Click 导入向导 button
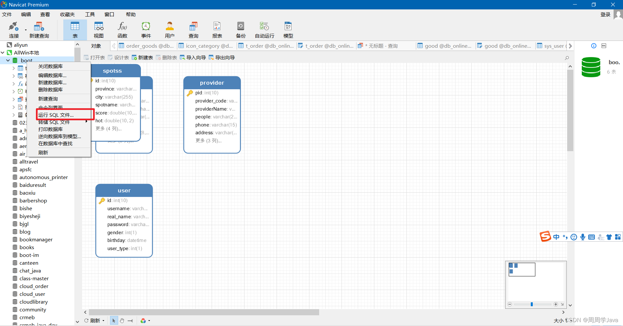 coord(193,58)
